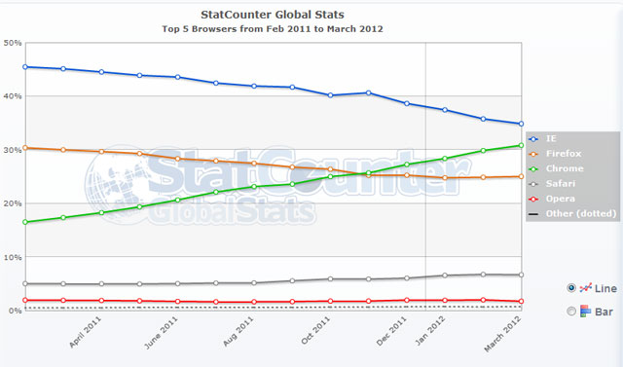
Task: Click the Chrome green legend marker
Action: point(533,169)
